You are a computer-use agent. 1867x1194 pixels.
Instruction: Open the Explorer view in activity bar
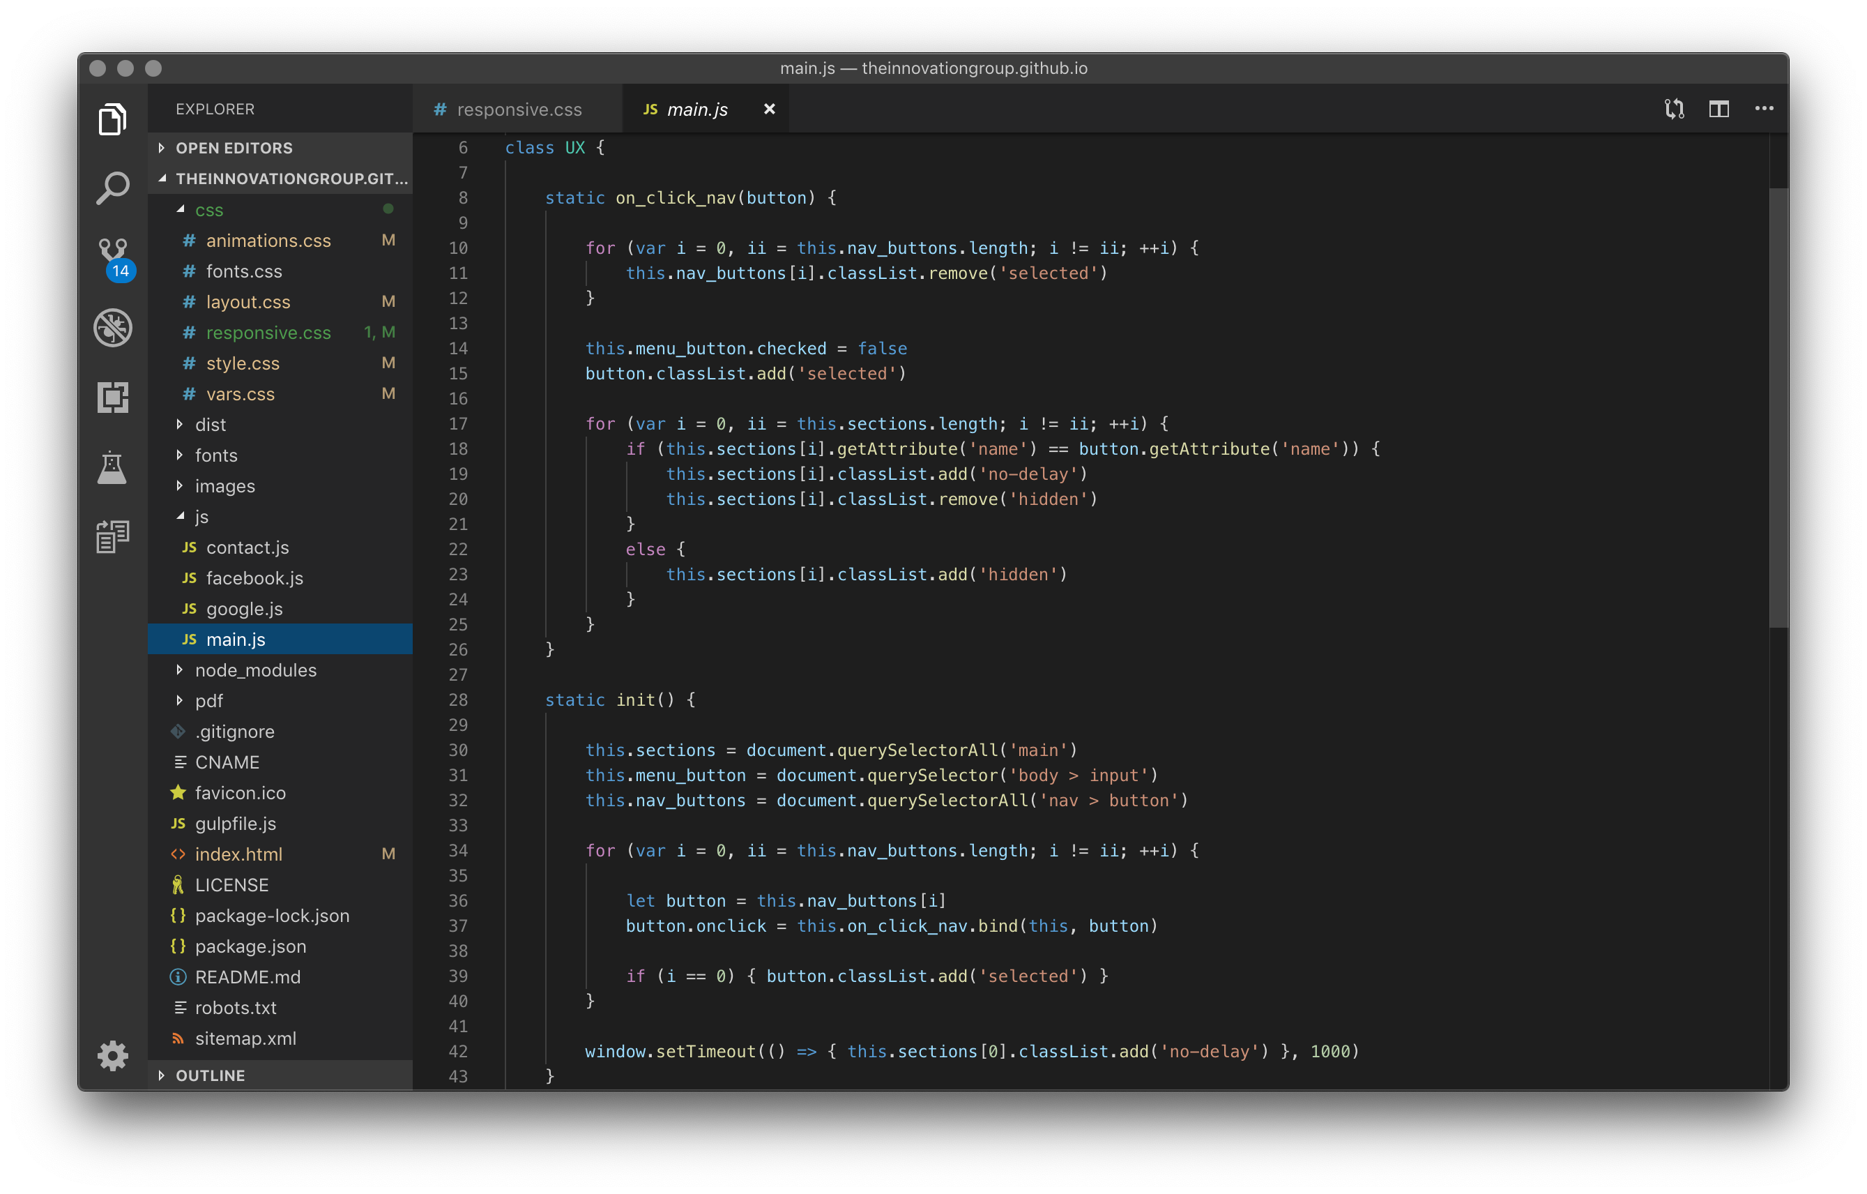(113, 119)
